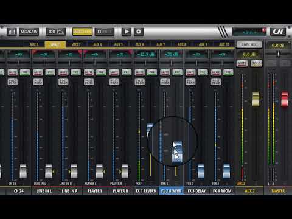Toggle POST PROC on FX 2 REVERB
Viewport: 292px width, 219px height.
[x=165, y=82]
